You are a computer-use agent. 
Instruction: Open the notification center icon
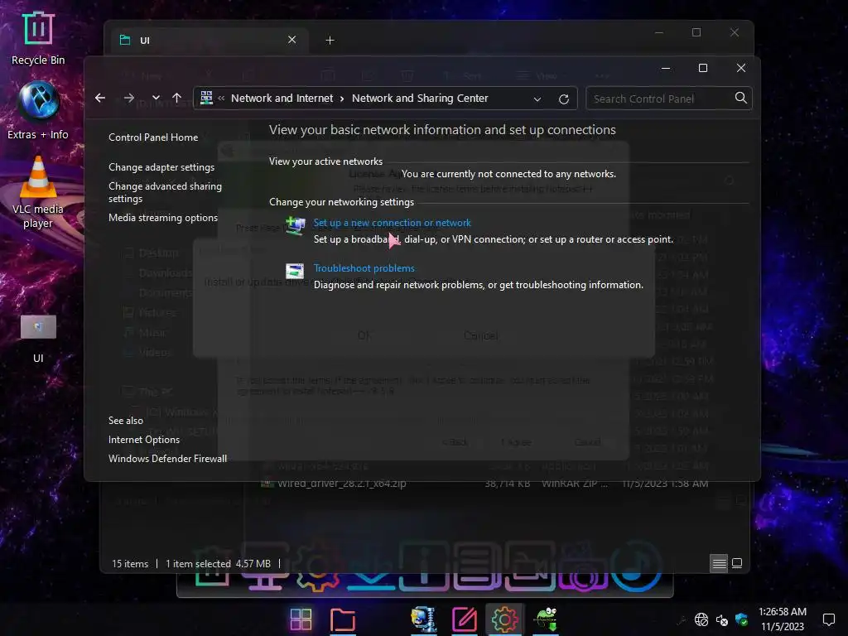(828, 619)
